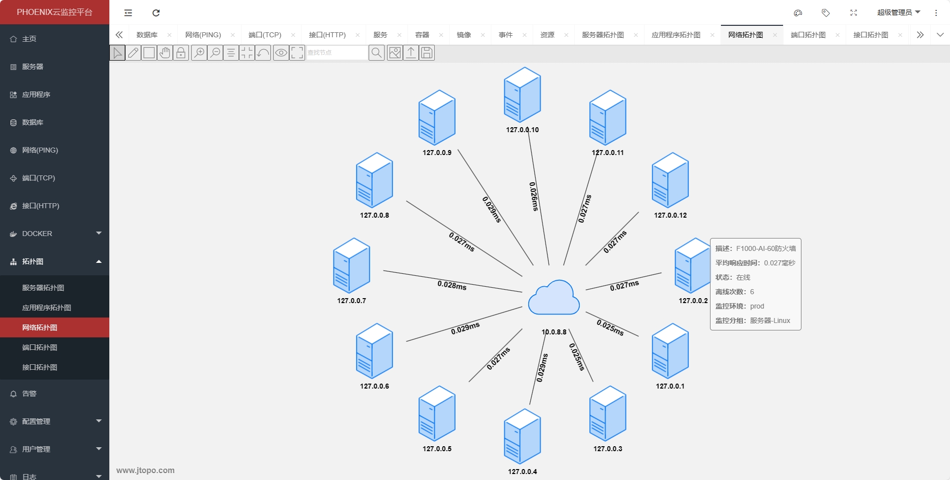The height and width of the screenshot is (480, 950).
Task: Click the server node 127.0.0.1
Action: [x=670, y=351]
